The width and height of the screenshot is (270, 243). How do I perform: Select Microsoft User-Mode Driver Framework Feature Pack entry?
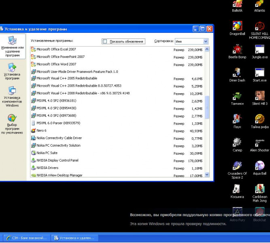(117, 72)
